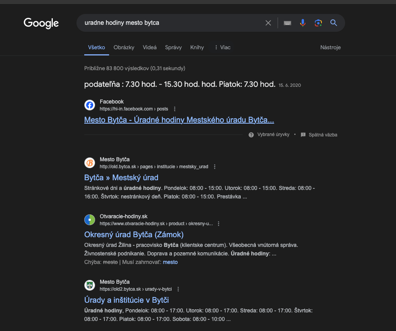This screenshot has width=396, height=331.
Task: Click the Google logo
Action: point(41,23)
